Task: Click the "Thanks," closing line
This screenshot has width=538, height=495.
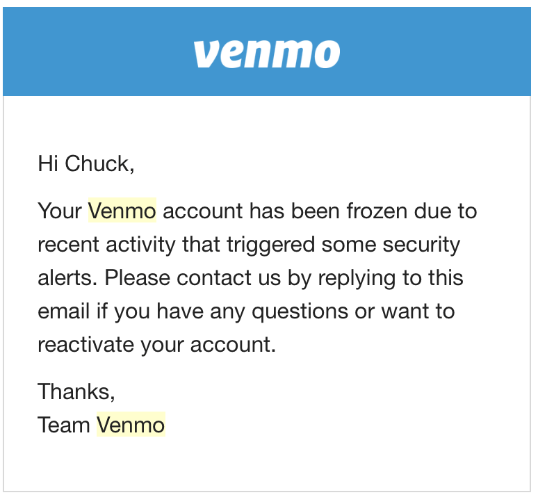Action: 76,391
